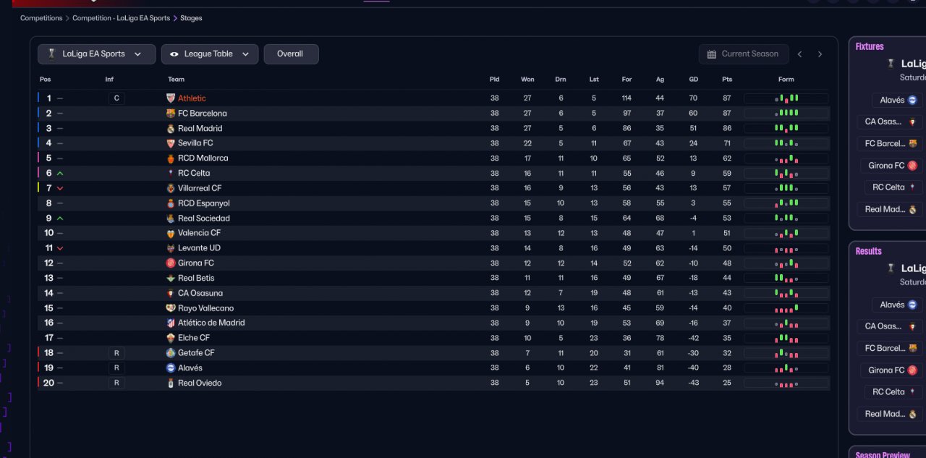Sort table by the Pts column header
Screen dimensions: 926x458
(727, 80)
